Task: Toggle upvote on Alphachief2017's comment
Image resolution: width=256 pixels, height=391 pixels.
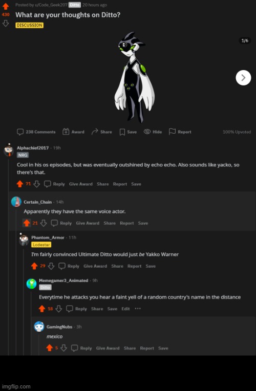Action: 19,184
